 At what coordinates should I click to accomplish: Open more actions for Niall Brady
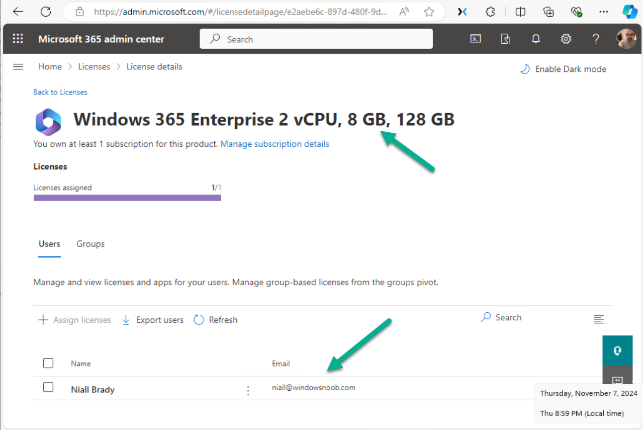(248, 390)
